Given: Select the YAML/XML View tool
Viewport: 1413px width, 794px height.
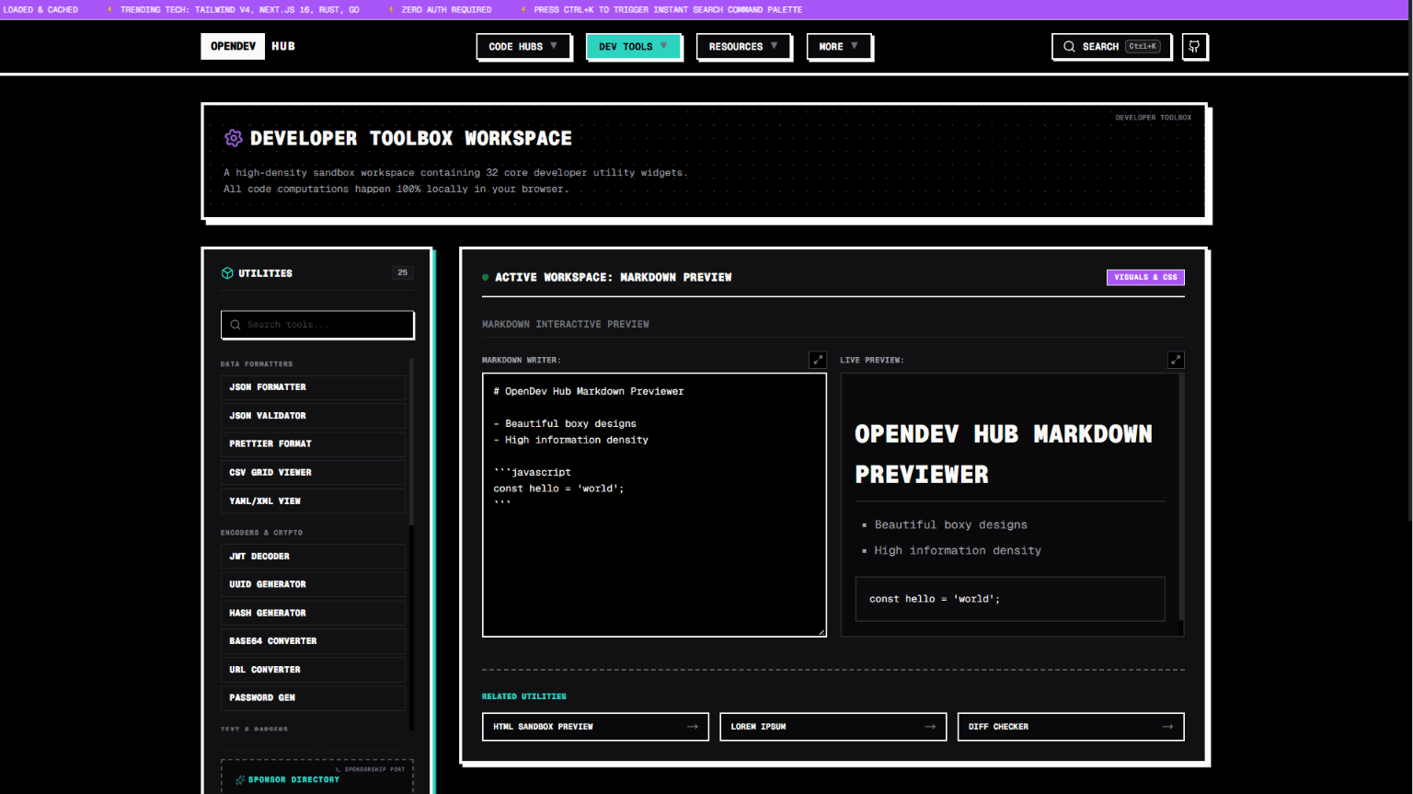Looking at the screenshot, I should click(313, 501).
